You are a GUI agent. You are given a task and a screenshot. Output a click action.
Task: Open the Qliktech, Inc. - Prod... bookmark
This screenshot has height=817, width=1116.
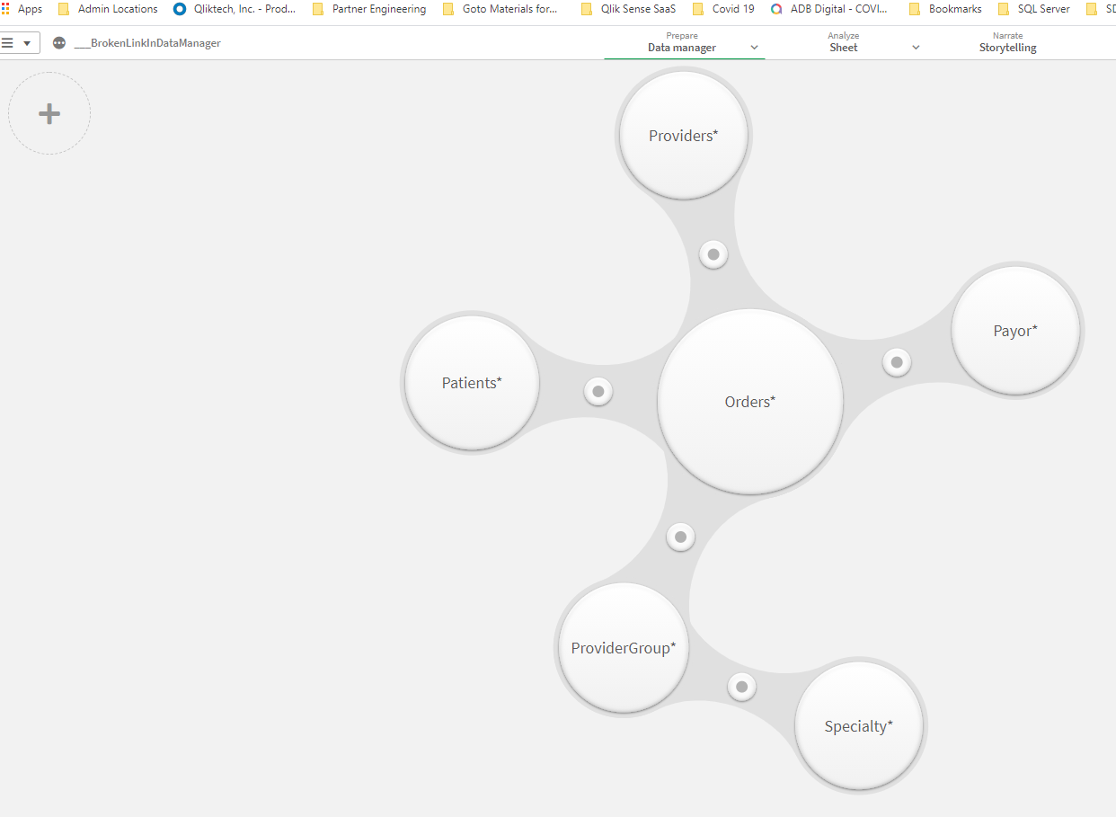(x=235, y=9)
